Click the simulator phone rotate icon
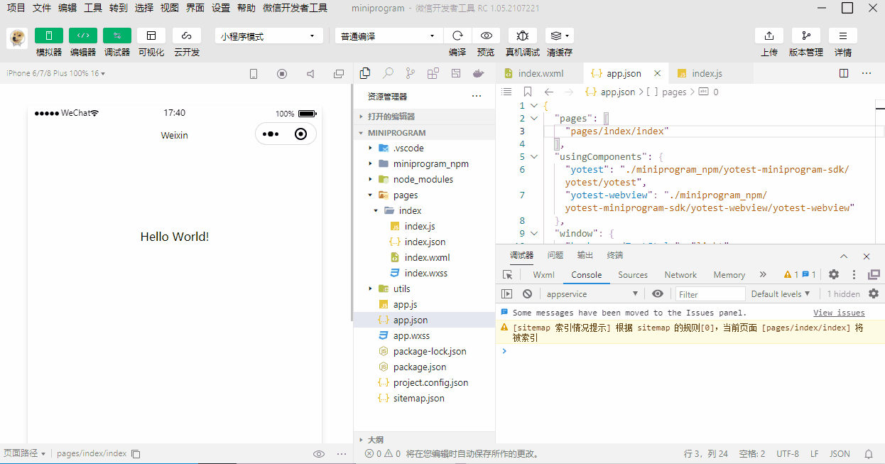Viewport: 885px width, 464px height. click(x=254, y=74)
